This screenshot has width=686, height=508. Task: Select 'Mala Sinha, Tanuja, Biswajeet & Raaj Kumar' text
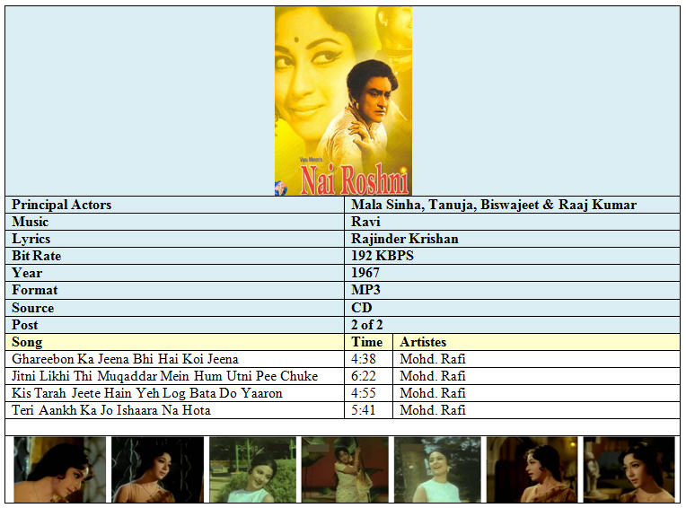point(494,205)
